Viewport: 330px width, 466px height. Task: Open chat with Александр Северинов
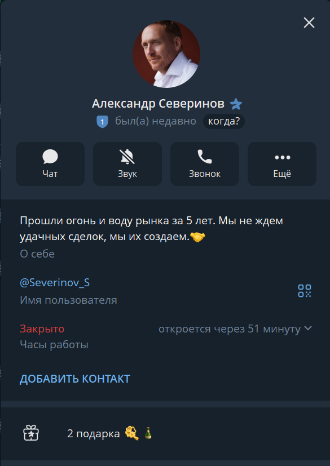50,164
